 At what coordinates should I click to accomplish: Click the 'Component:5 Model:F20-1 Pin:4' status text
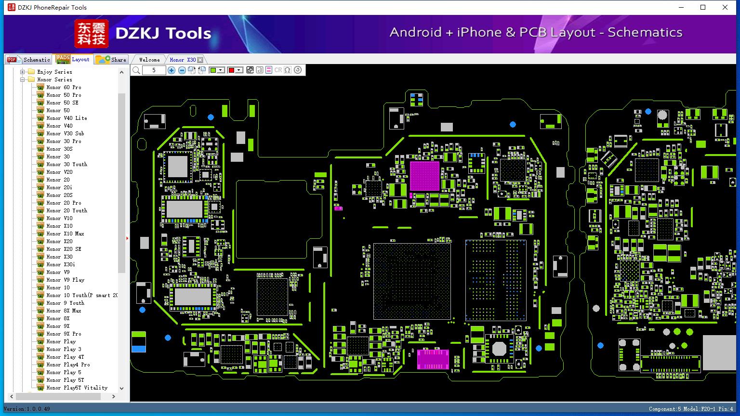coord(691,409)
